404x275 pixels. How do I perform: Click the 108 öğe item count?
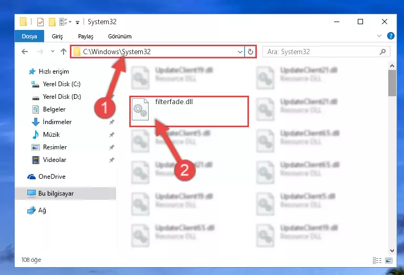[x=31, y=260]
